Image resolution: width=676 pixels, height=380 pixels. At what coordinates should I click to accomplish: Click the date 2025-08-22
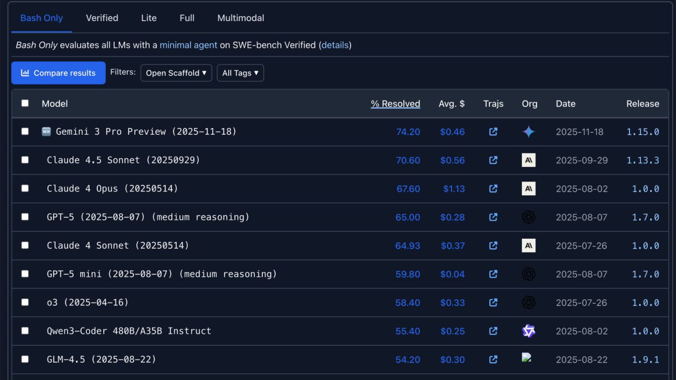click(x=582, y=360)
